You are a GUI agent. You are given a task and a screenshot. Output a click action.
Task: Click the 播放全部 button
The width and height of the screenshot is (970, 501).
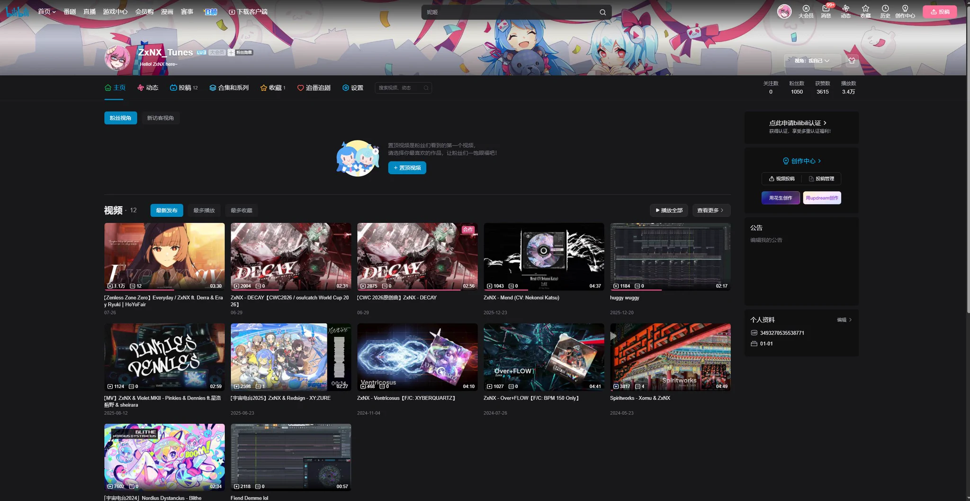669,211
